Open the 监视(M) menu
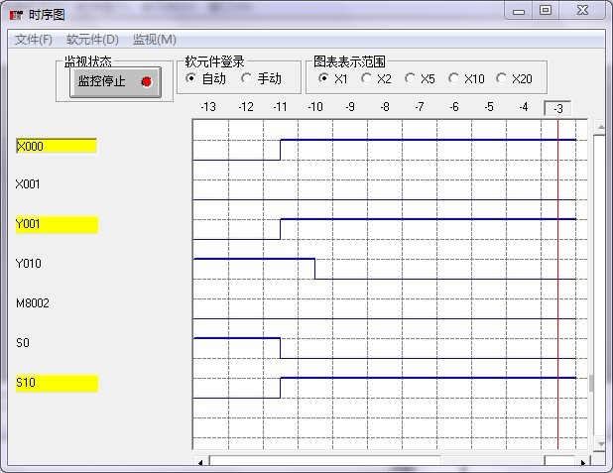This screenshot has width=613, height=473. click(x=155, y=40)
